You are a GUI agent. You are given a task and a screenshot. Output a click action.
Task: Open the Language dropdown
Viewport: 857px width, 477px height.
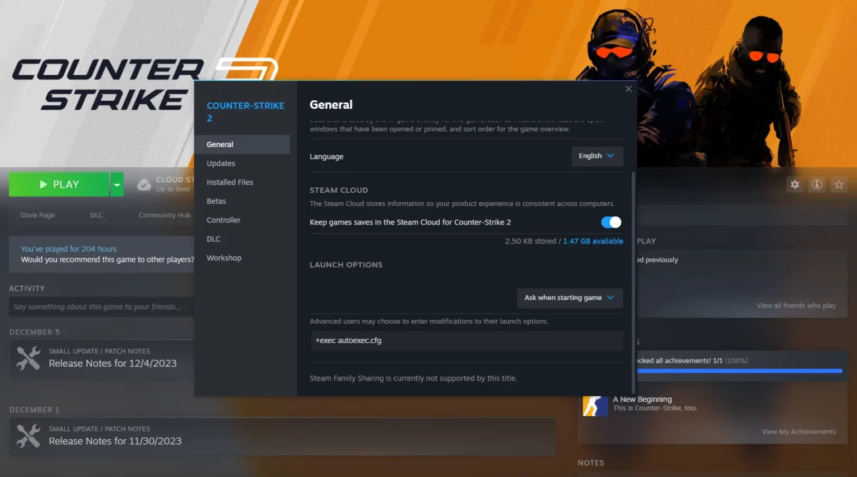coord(597,156)
